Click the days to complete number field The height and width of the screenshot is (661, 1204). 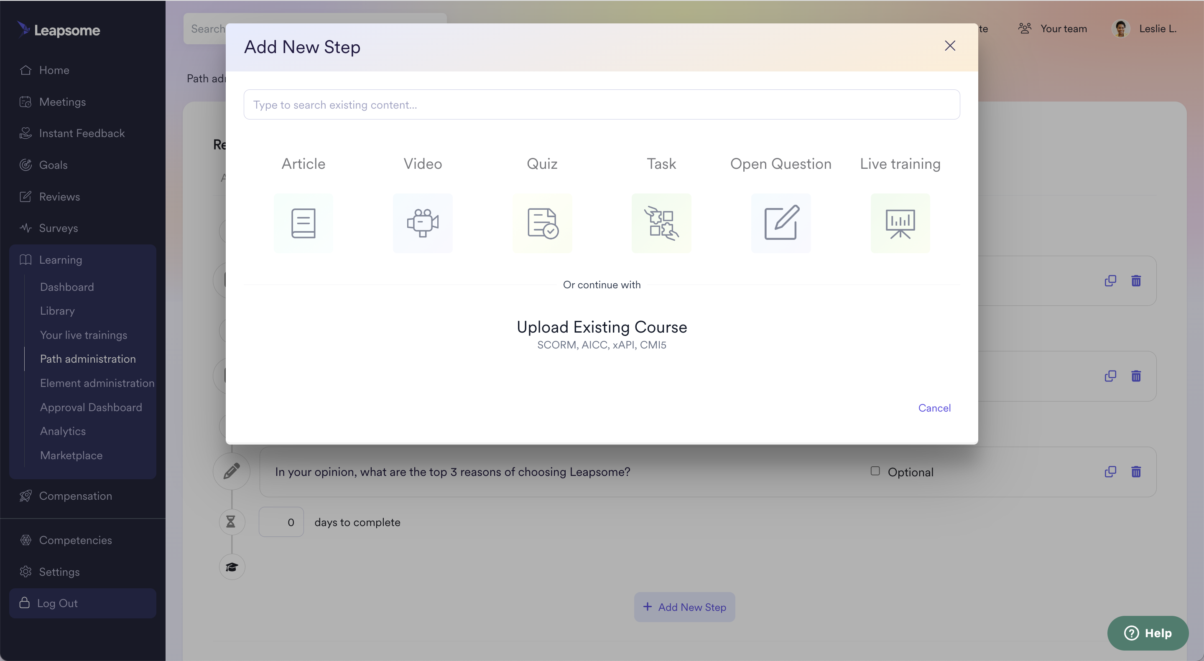pos(281,522)
